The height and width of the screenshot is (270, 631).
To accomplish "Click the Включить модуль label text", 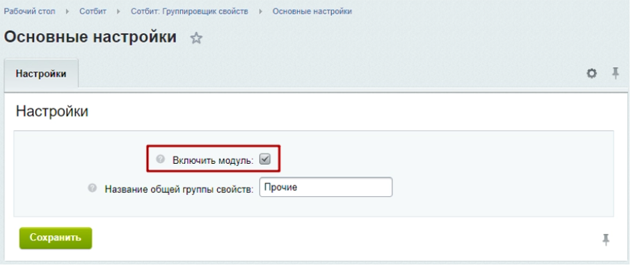I will click(214, 160).
